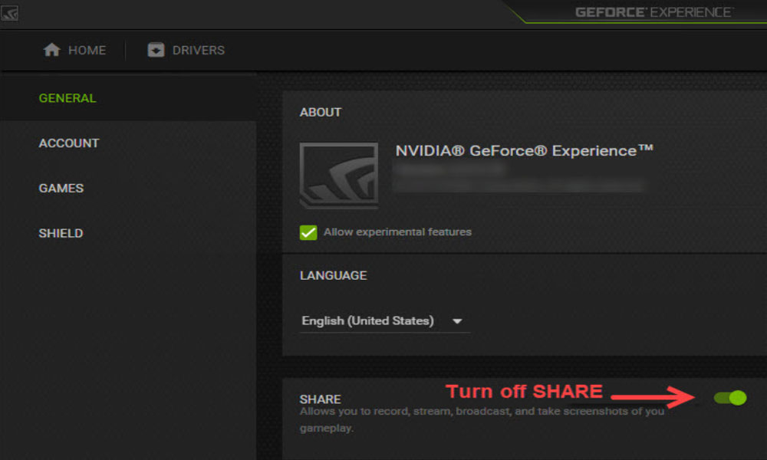Click the GEFORCE EXPERIENCE title text
This screenshot has width=767, height=460.
[654, 12]
